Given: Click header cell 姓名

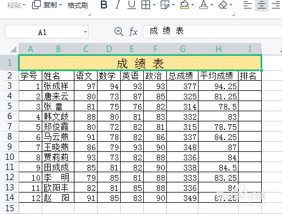Looking at the screenshot, I should 58,76.
